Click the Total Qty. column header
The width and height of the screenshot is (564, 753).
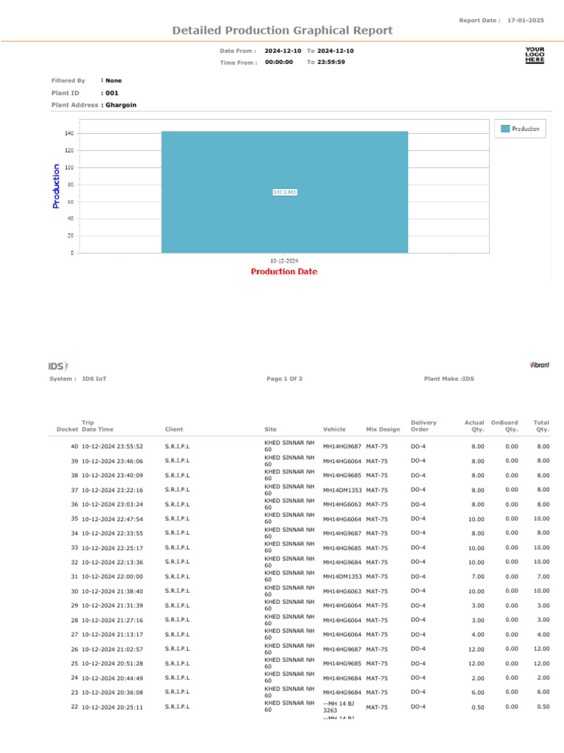click(541, 426)
